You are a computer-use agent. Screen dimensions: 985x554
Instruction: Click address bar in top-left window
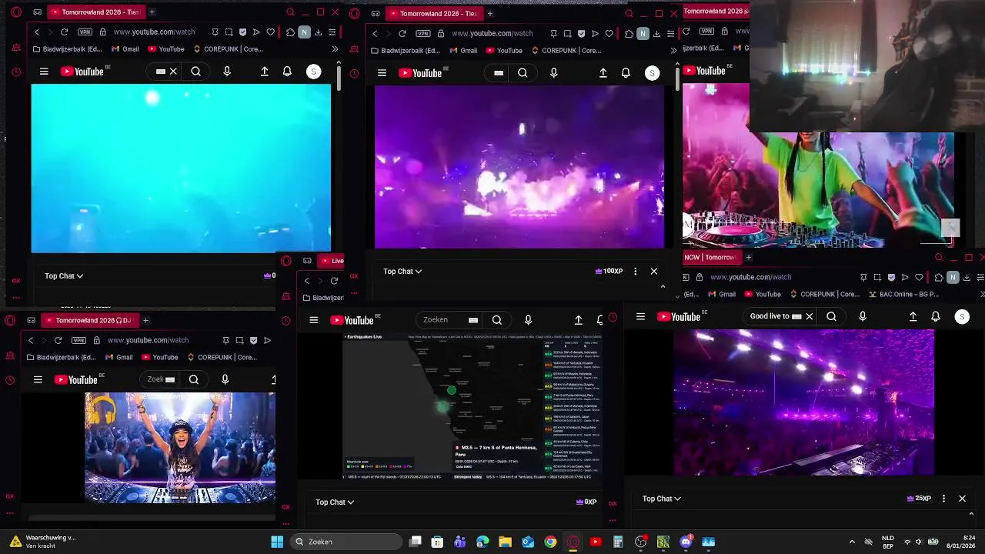point(154,32)
